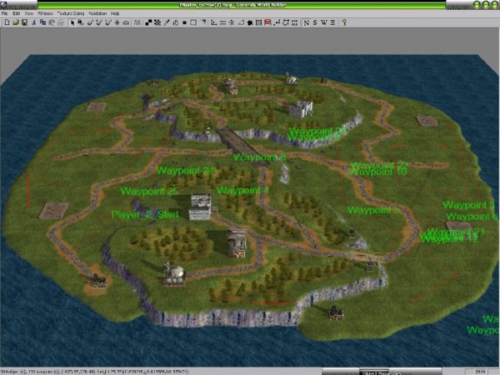Select the polygon area outline tool

[x=285, y=22]
